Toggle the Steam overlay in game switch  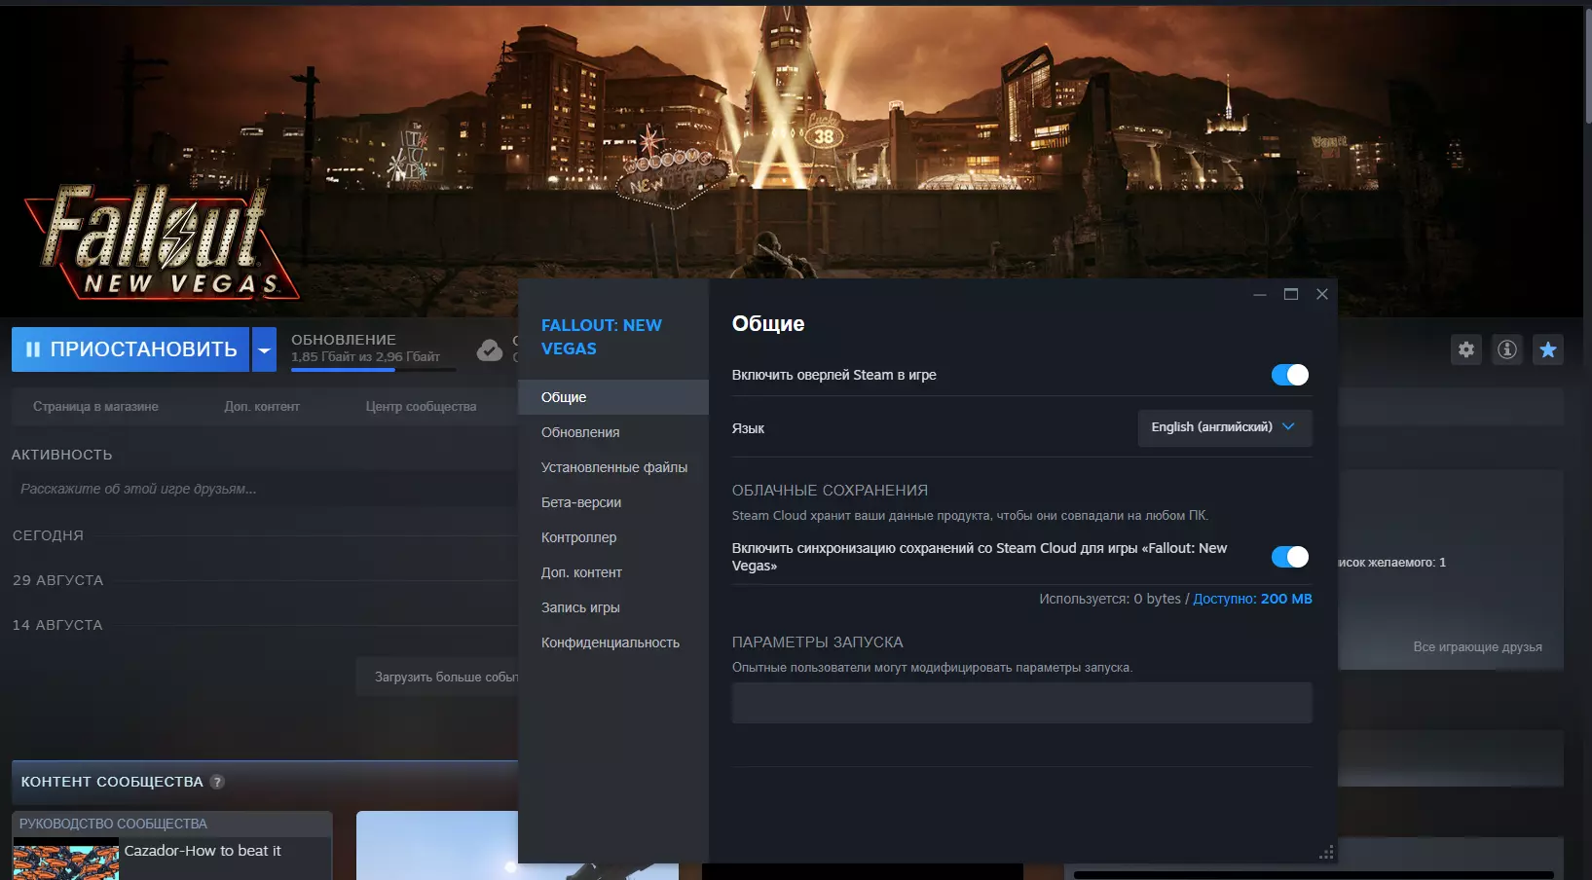[x=1290, y=375]
